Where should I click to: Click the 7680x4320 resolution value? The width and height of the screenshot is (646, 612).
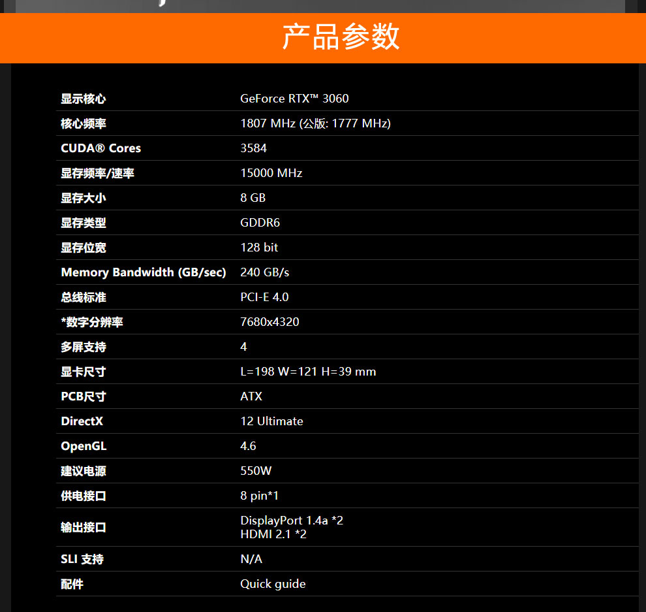coord(270,321)
